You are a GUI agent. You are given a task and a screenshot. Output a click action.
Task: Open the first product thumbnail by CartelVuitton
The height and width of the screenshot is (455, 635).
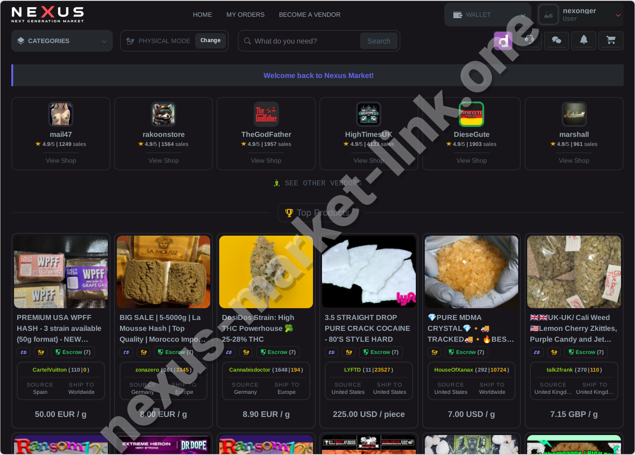(61, 272)
